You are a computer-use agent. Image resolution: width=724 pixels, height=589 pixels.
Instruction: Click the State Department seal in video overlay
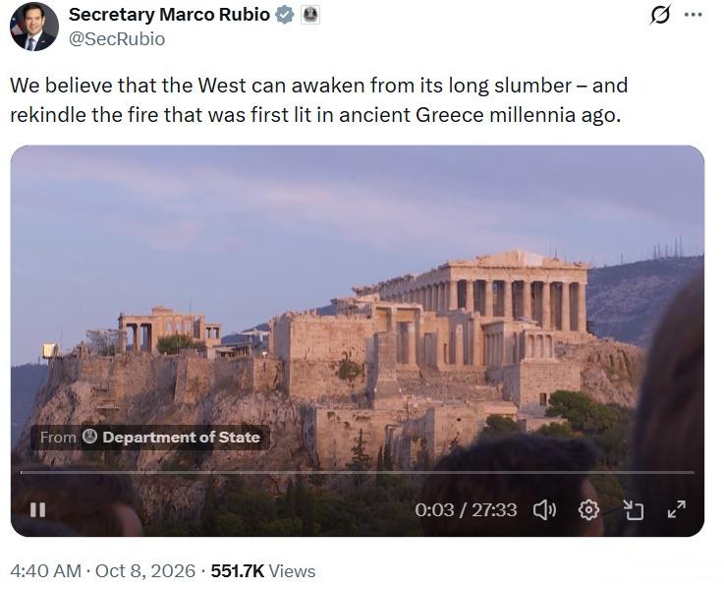pyautogui.click(x=89, y=437)
